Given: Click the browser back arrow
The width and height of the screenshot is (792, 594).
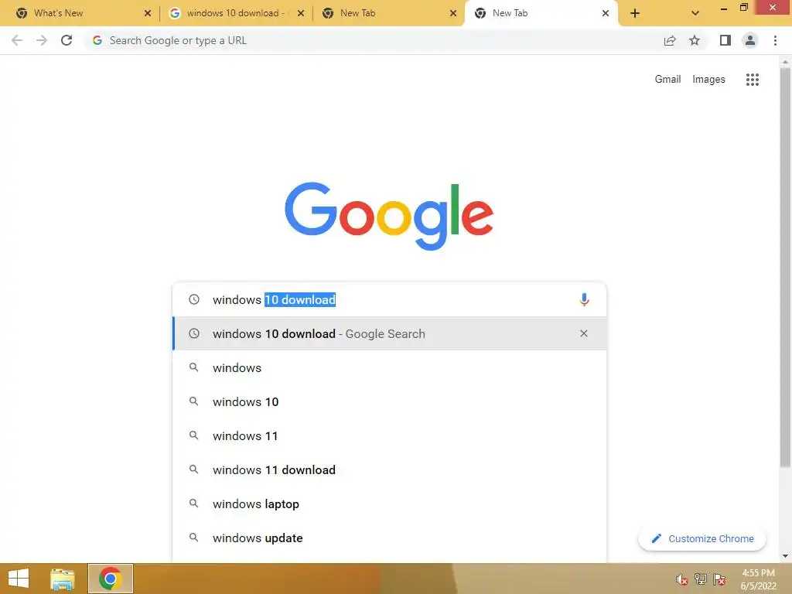Looking at the screenshot, I should tap(17, 40).
